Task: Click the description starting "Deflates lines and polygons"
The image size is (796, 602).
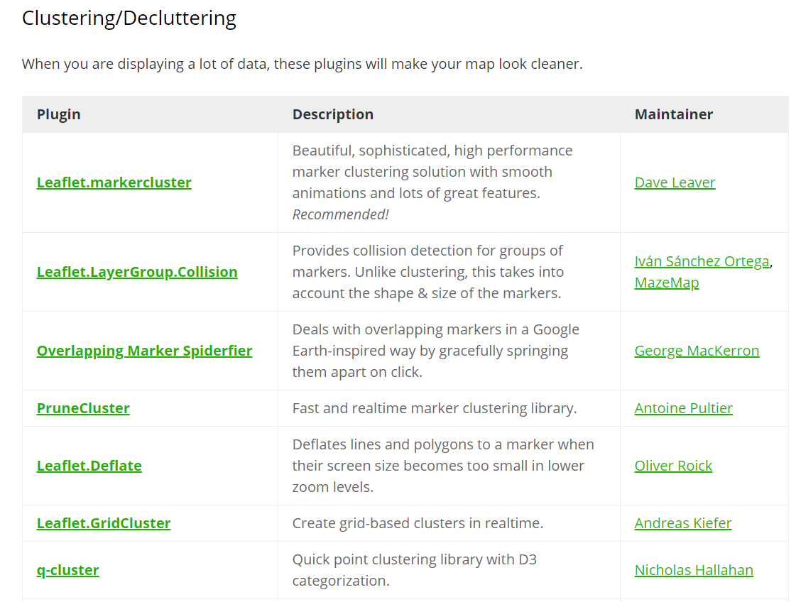Action: point(443,466)
